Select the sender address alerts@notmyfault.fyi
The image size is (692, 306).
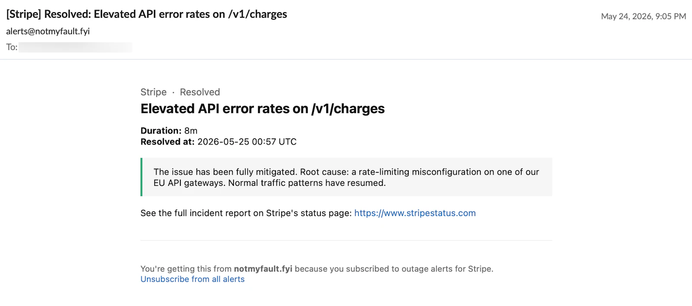click(x=48, y=31)
